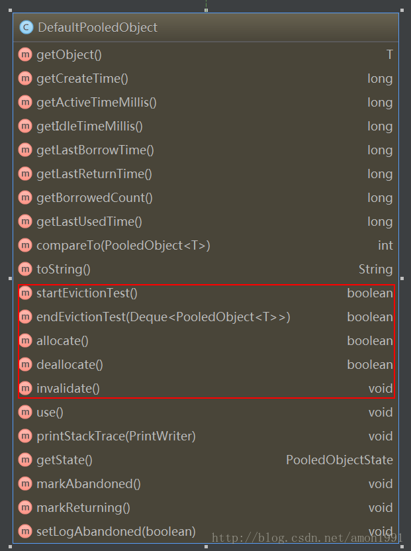Select the deallocate() method row
This screenshot has height=551, width=411.
coord(206,364)
